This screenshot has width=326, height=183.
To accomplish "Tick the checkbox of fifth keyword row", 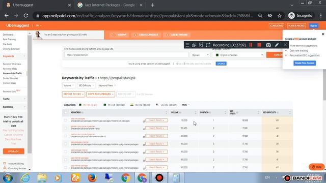I will tap(66, 151).
